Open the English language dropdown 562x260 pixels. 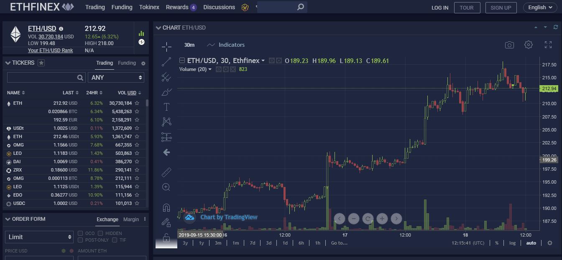540,8
